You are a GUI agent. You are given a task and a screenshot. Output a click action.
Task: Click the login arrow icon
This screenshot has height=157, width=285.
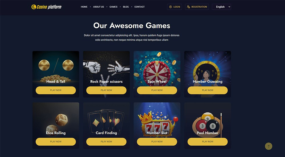click(x=170, y=7)
